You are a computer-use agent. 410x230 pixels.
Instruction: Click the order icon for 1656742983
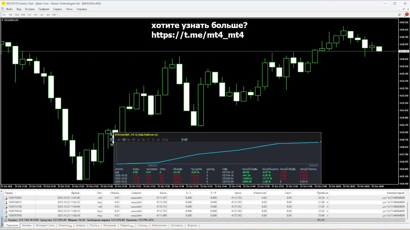(6, 198)
